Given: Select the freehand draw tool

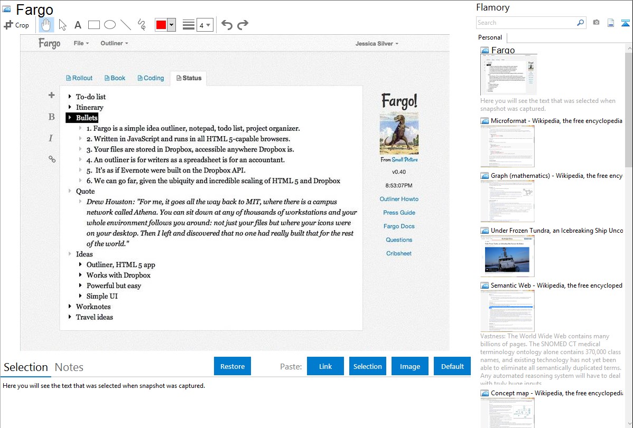Looking at the screenshot, I should (x=142, y=25).
